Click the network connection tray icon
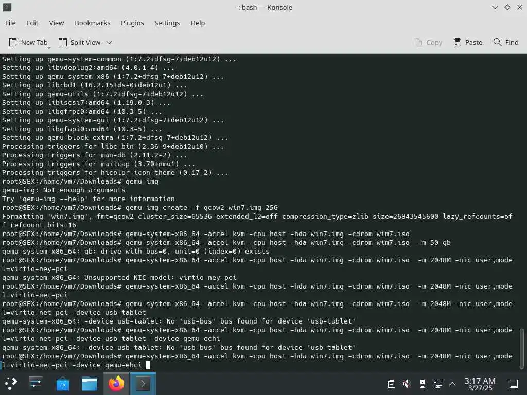Image resolution: width=527 pixels, height=395 pixels. pyautogui.click(x=438, y=384)
